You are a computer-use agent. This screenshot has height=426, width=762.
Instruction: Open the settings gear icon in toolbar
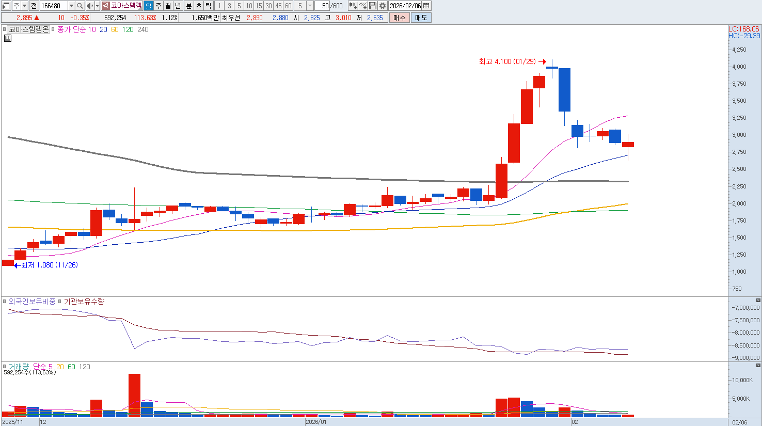[x=383, y=6]
